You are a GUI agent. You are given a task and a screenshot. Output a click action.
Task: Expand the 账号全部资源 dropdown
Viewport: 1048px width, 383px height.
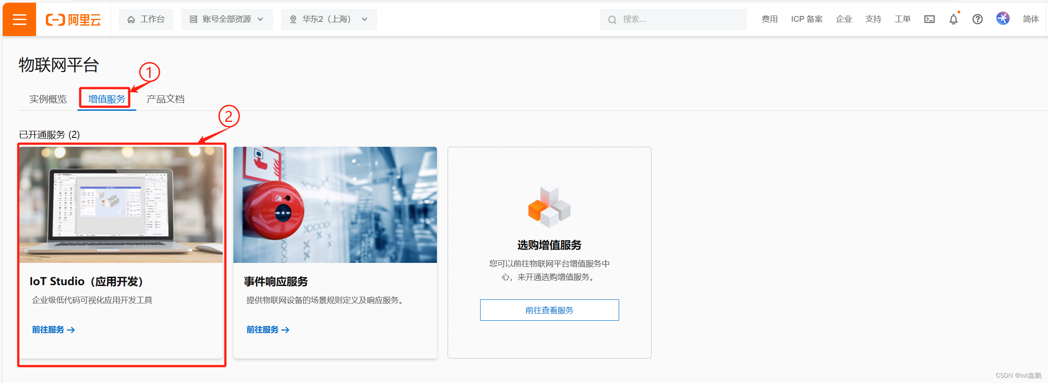(x=227, y=19)
